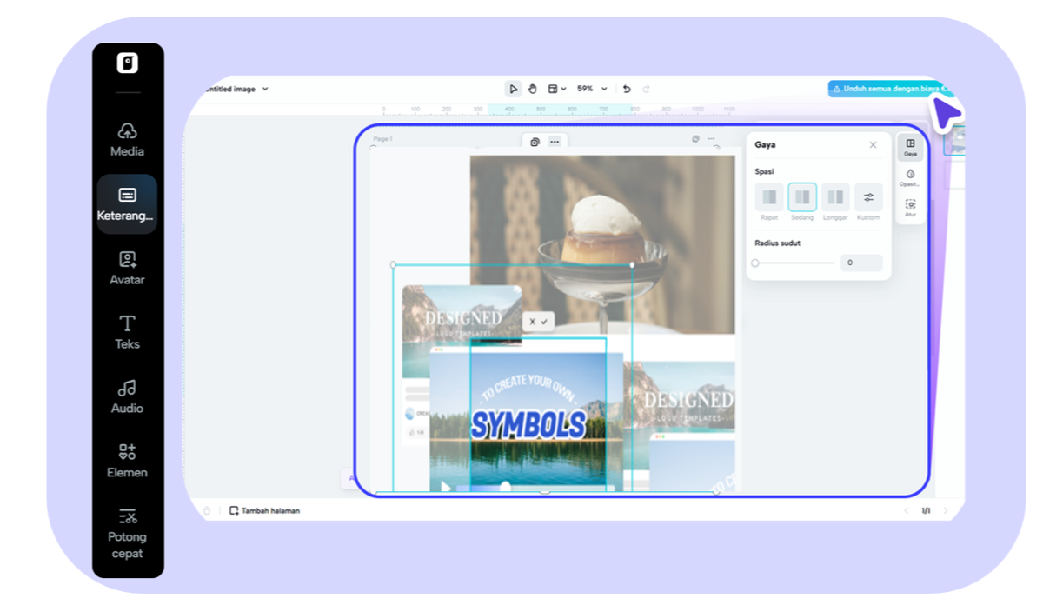Screen dimensions: 1063x612
Task: Click the trash delete page icon
Action: (206, 510)
